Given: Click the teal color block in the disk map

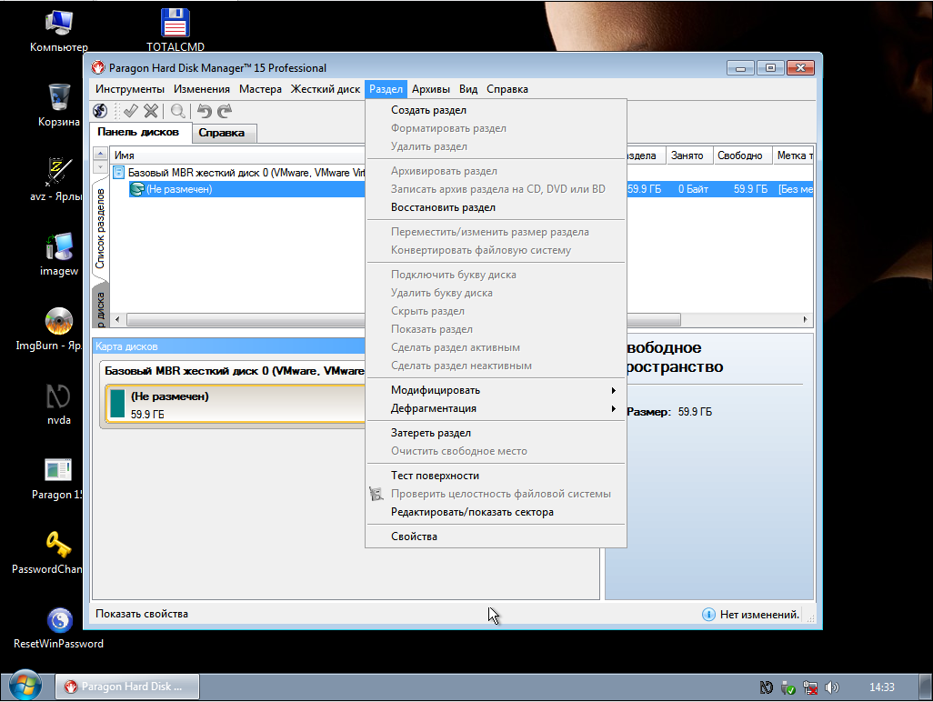Looking at the screenshot, I should point(117,405).
